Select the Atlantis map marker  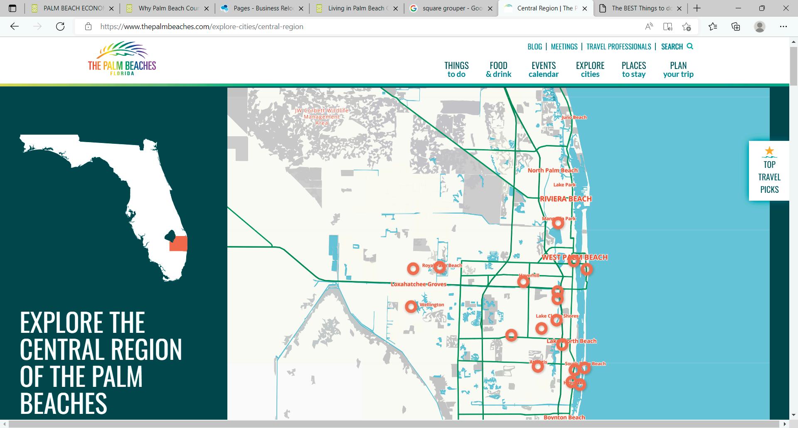click(538, 366)
